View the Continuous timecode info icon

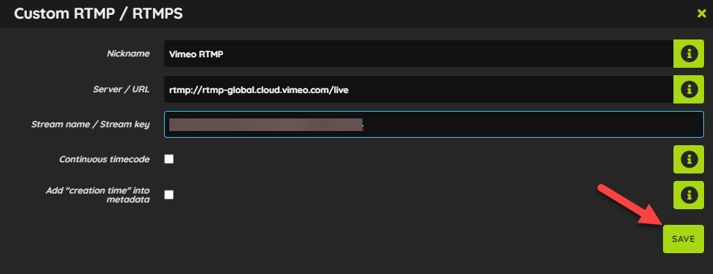[x=688, y=159]
